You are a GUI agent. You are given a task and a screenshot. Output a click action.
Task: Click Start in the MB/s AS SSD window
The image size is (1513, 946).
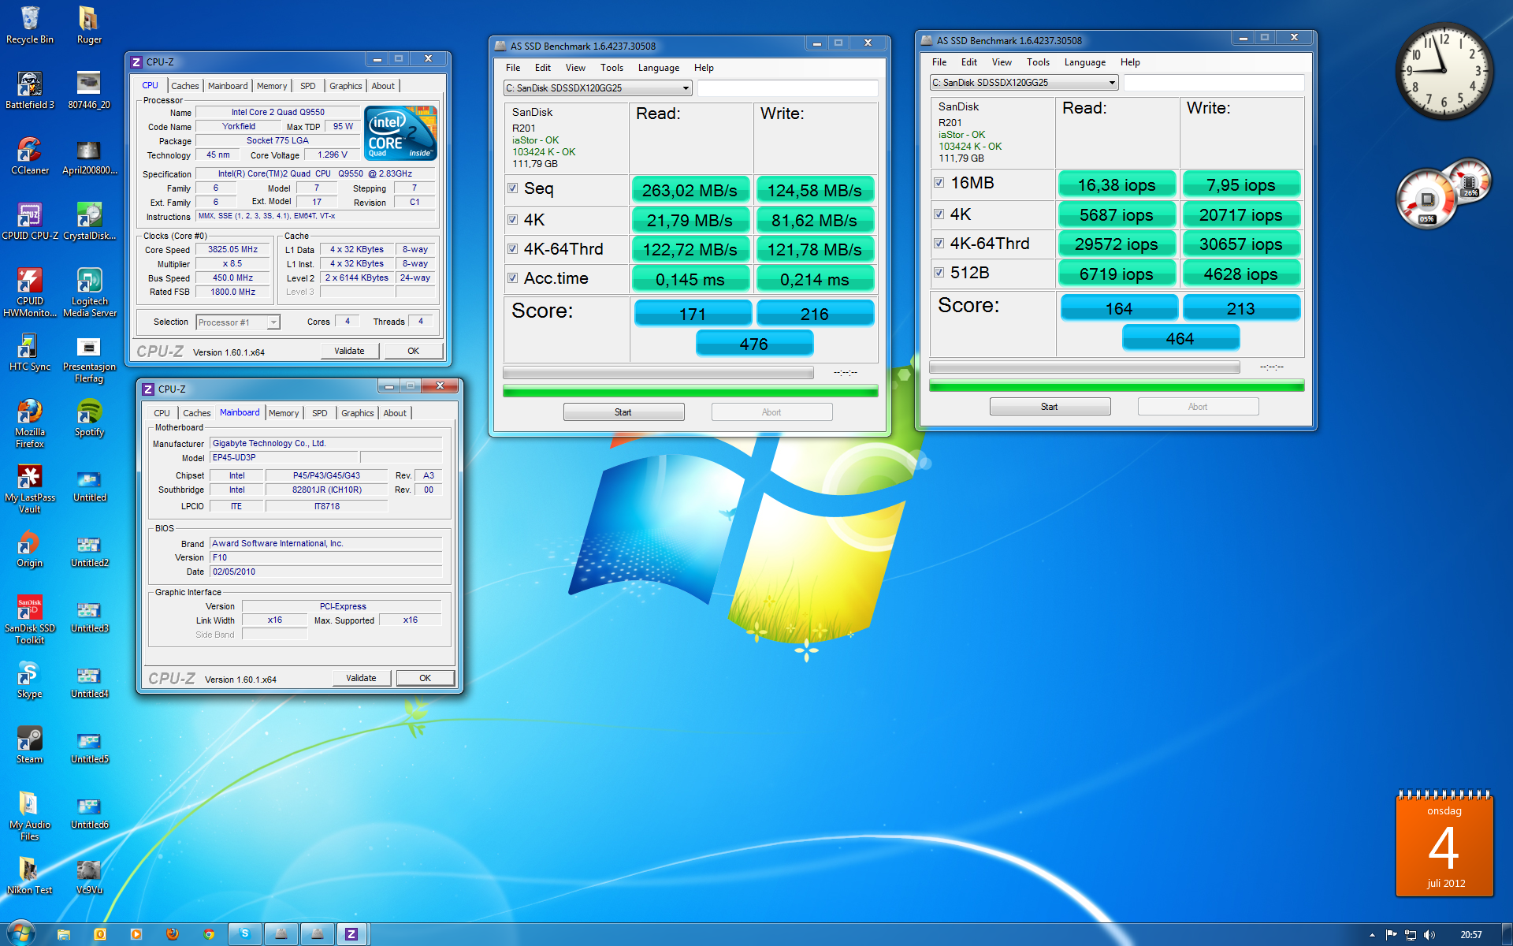pyautogui.click(x=623, y=412)
